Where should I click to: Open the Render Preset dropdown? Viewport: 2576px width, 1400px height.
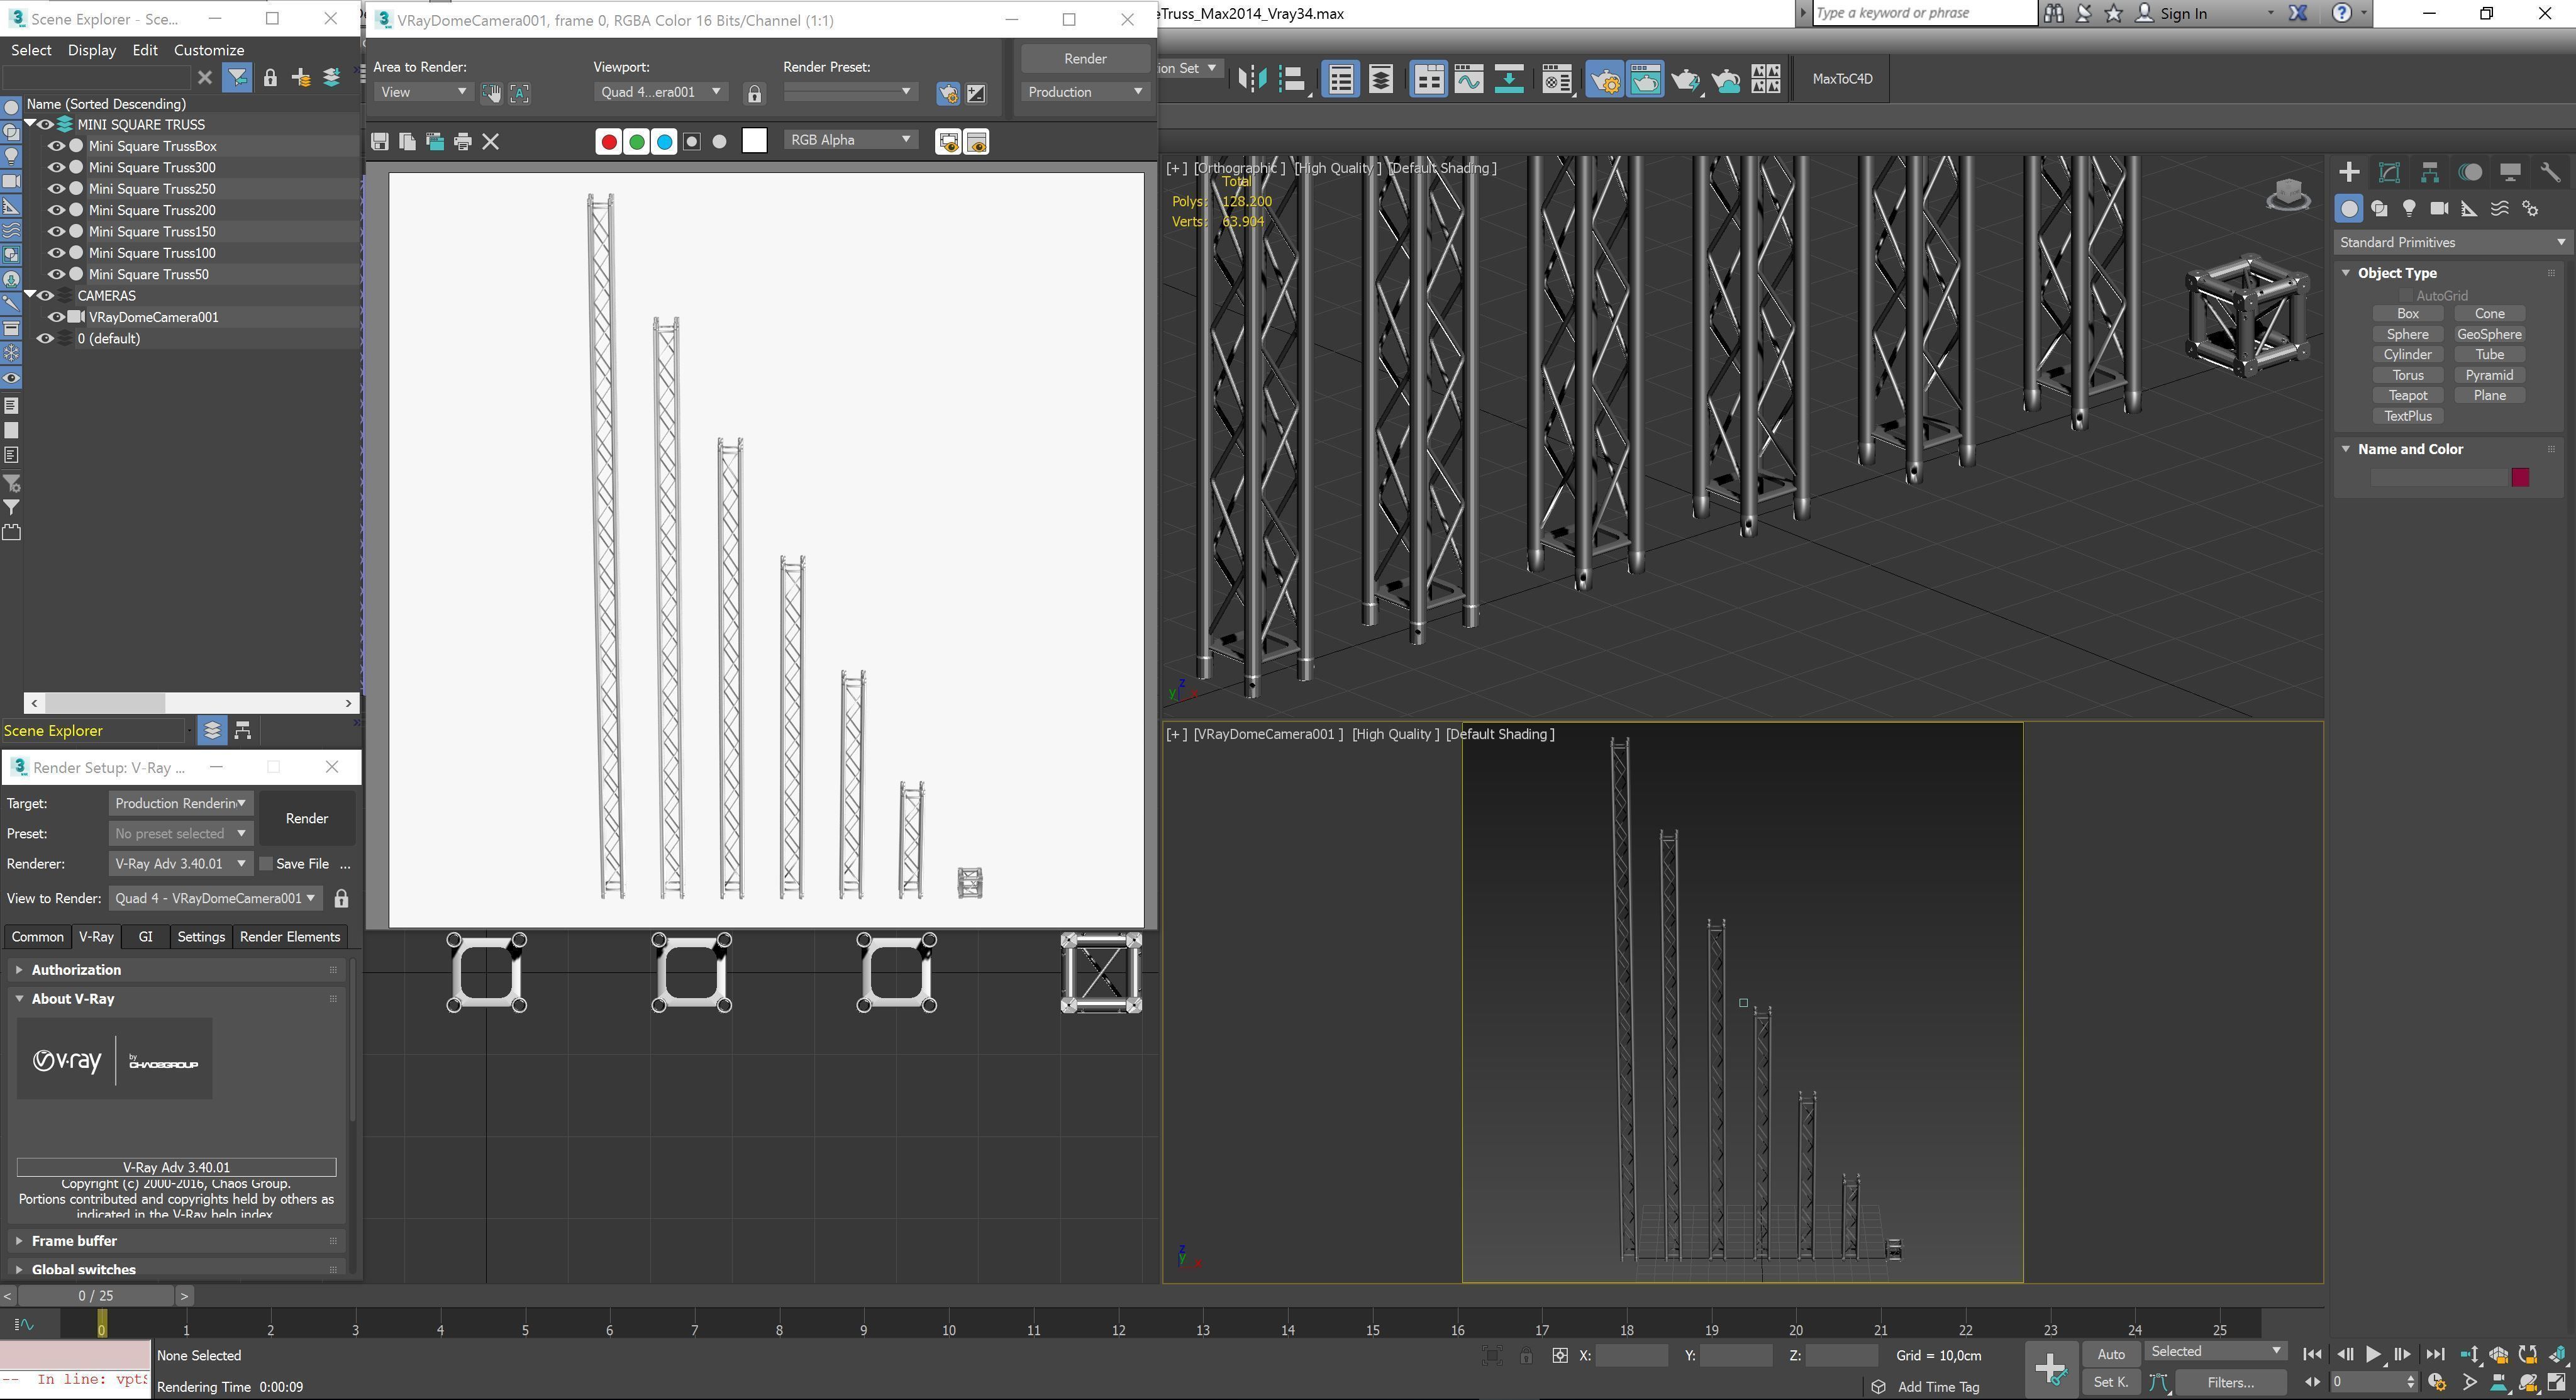[850, 92]
